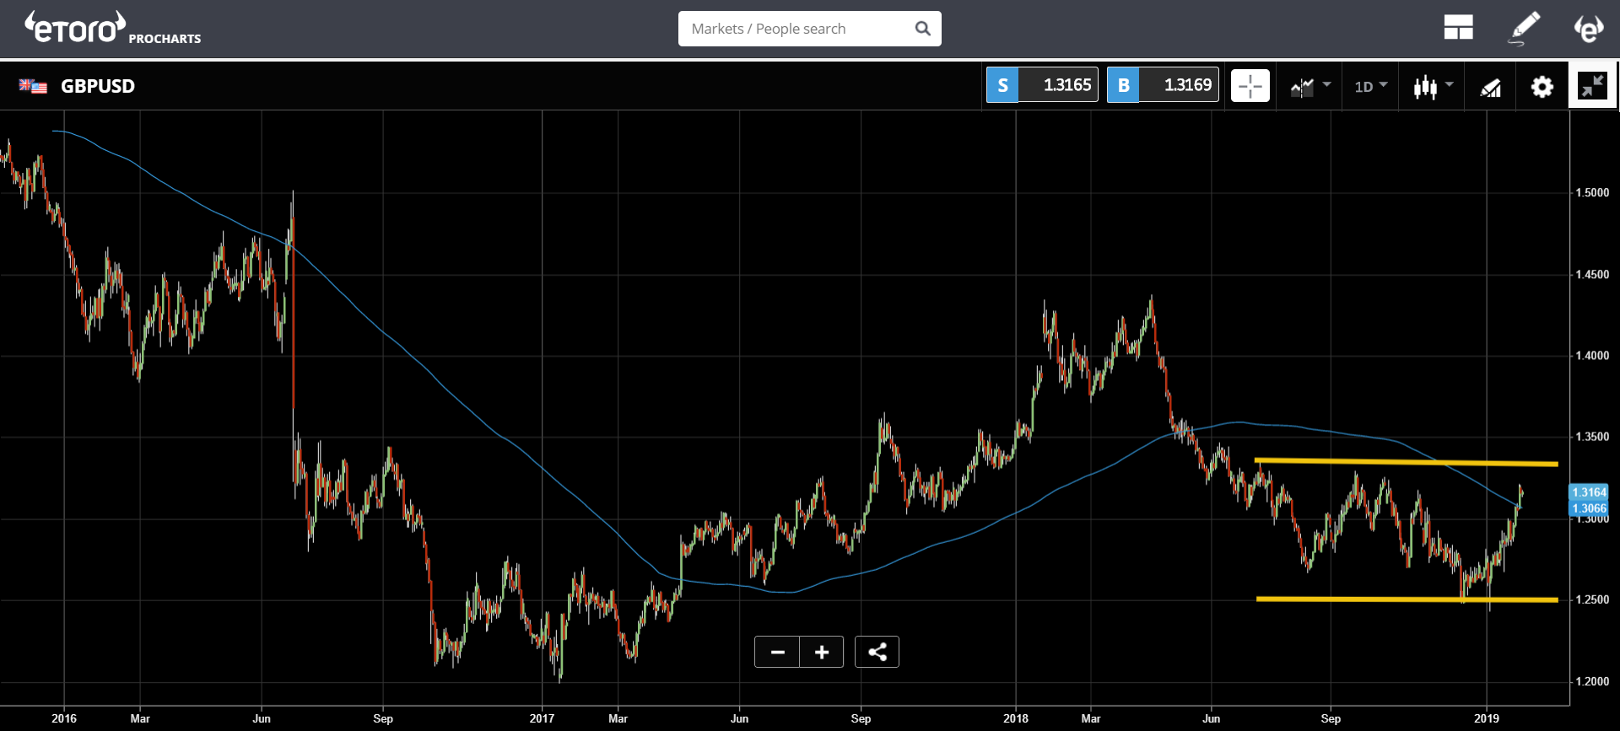Viewport: 1620px width, 731px height.
Task: Toggle the collapse fullscreen chart button
Action: click(1592, 86)
